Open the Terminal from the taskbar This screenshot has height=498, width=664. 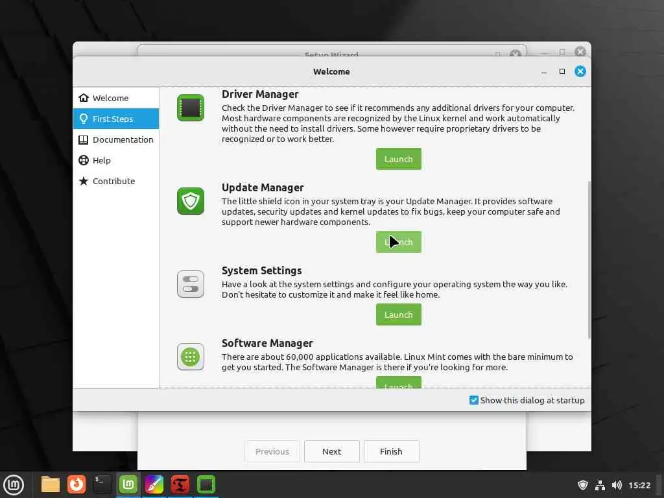(x=102, y=484)
